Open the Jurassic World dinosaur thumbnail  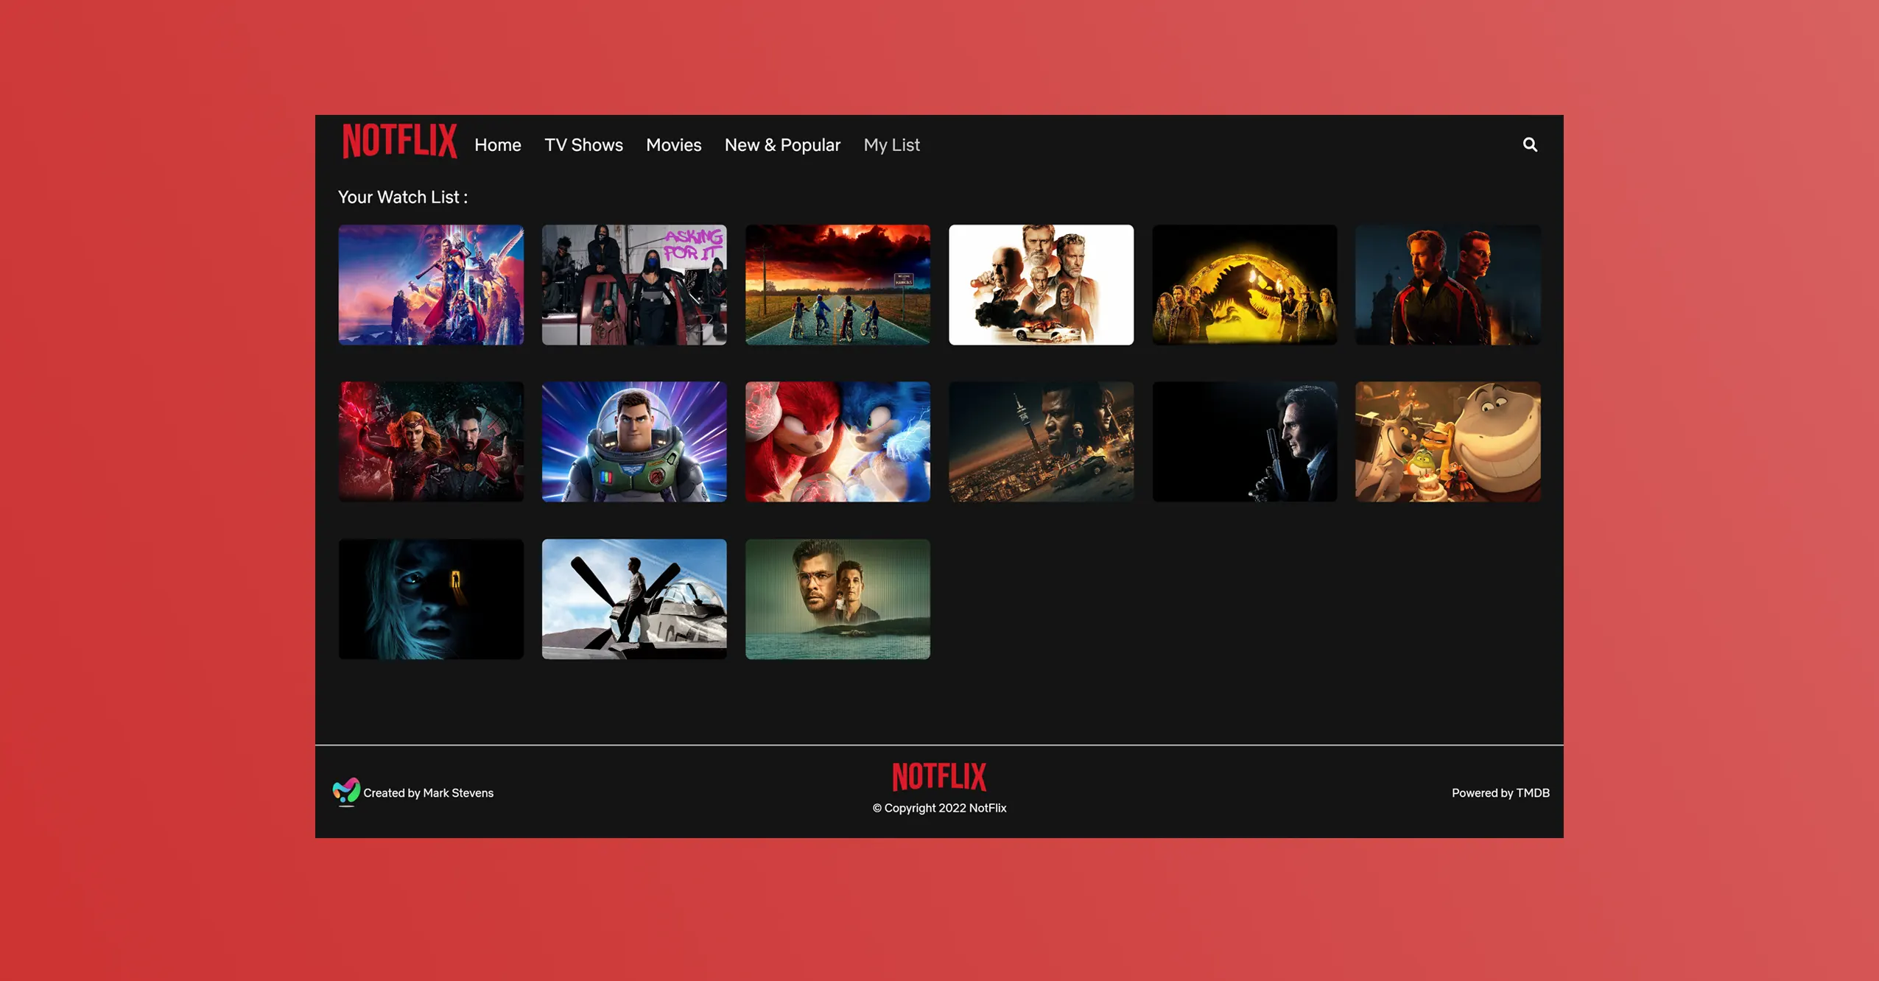point(1244,285)
